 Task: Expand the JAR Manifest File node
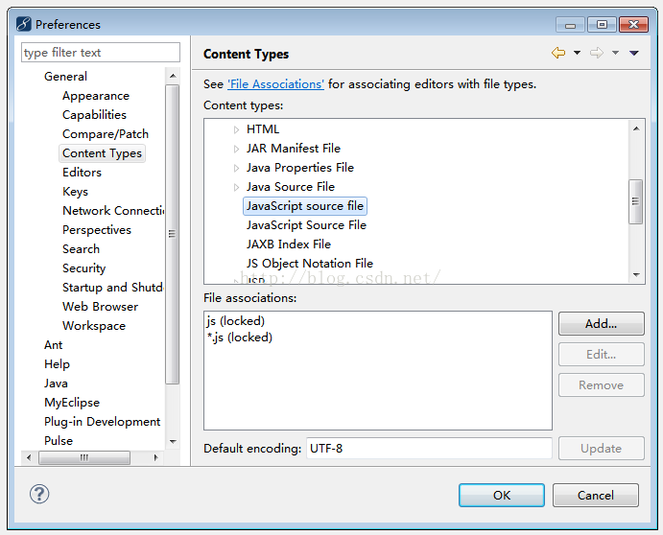click(x=236, y=149)
